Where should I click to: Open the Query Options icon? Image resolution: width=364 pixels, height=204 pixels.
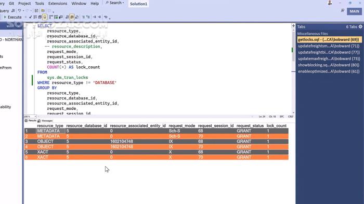coord(40,17)
